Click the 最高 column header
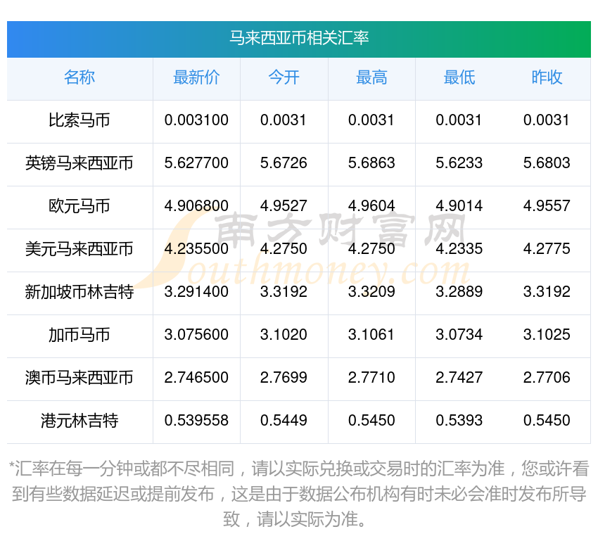This screenshot has width=598, height=541. [x=371, y=78]
